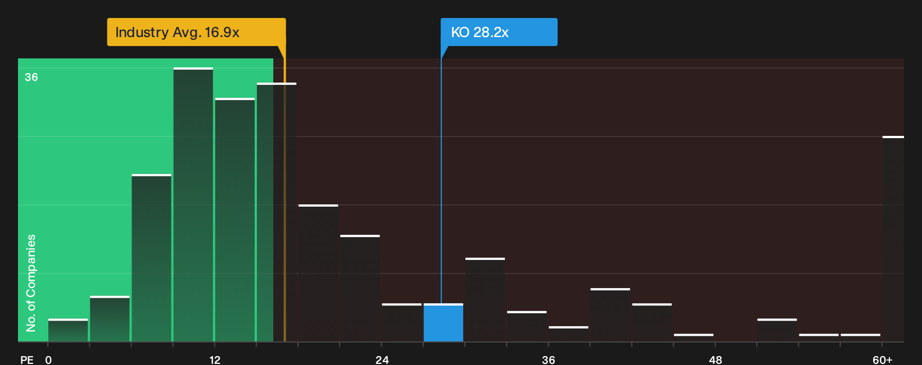Screen dimensions: 922x365
Task: Click the first green bar at PE 0
Action: (68, 330)
